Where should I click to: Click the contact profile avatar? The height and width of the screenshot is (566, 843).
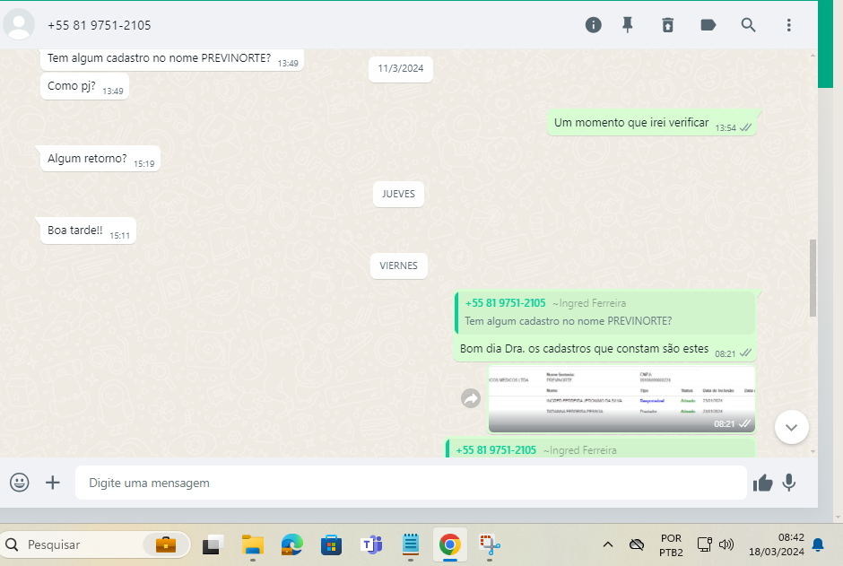(19, 24)
